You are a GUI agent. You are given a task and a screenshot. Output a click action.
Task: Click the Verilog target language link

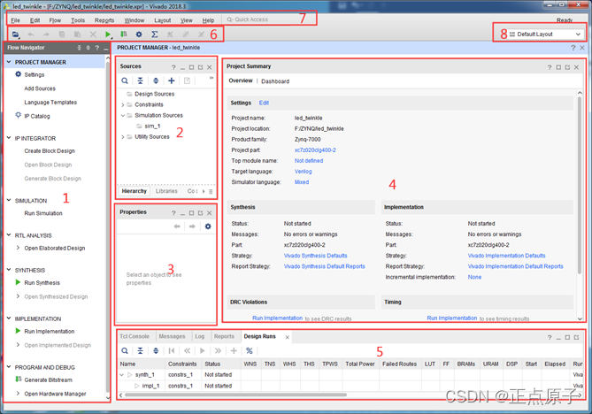(304, 172)
